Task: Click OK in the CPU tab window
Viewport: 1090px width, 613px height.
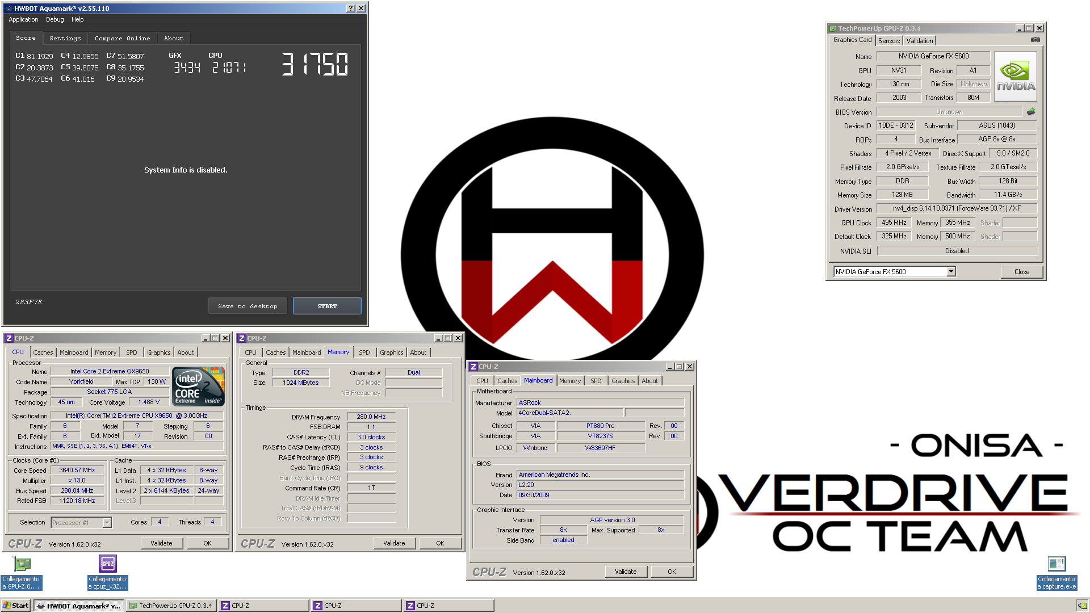Action: [207, 544]
